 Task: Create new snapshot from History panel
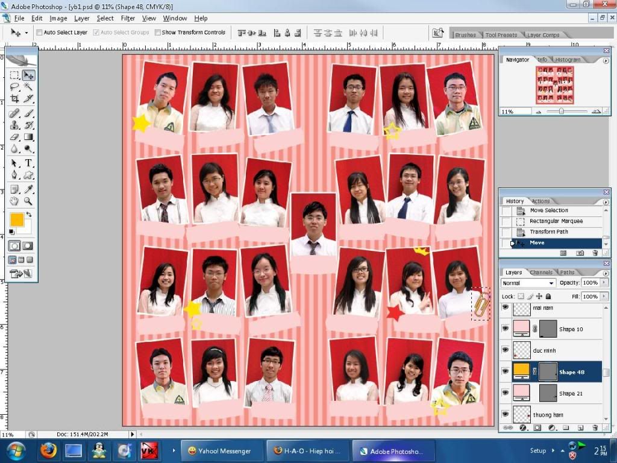[x=580, y=253]
